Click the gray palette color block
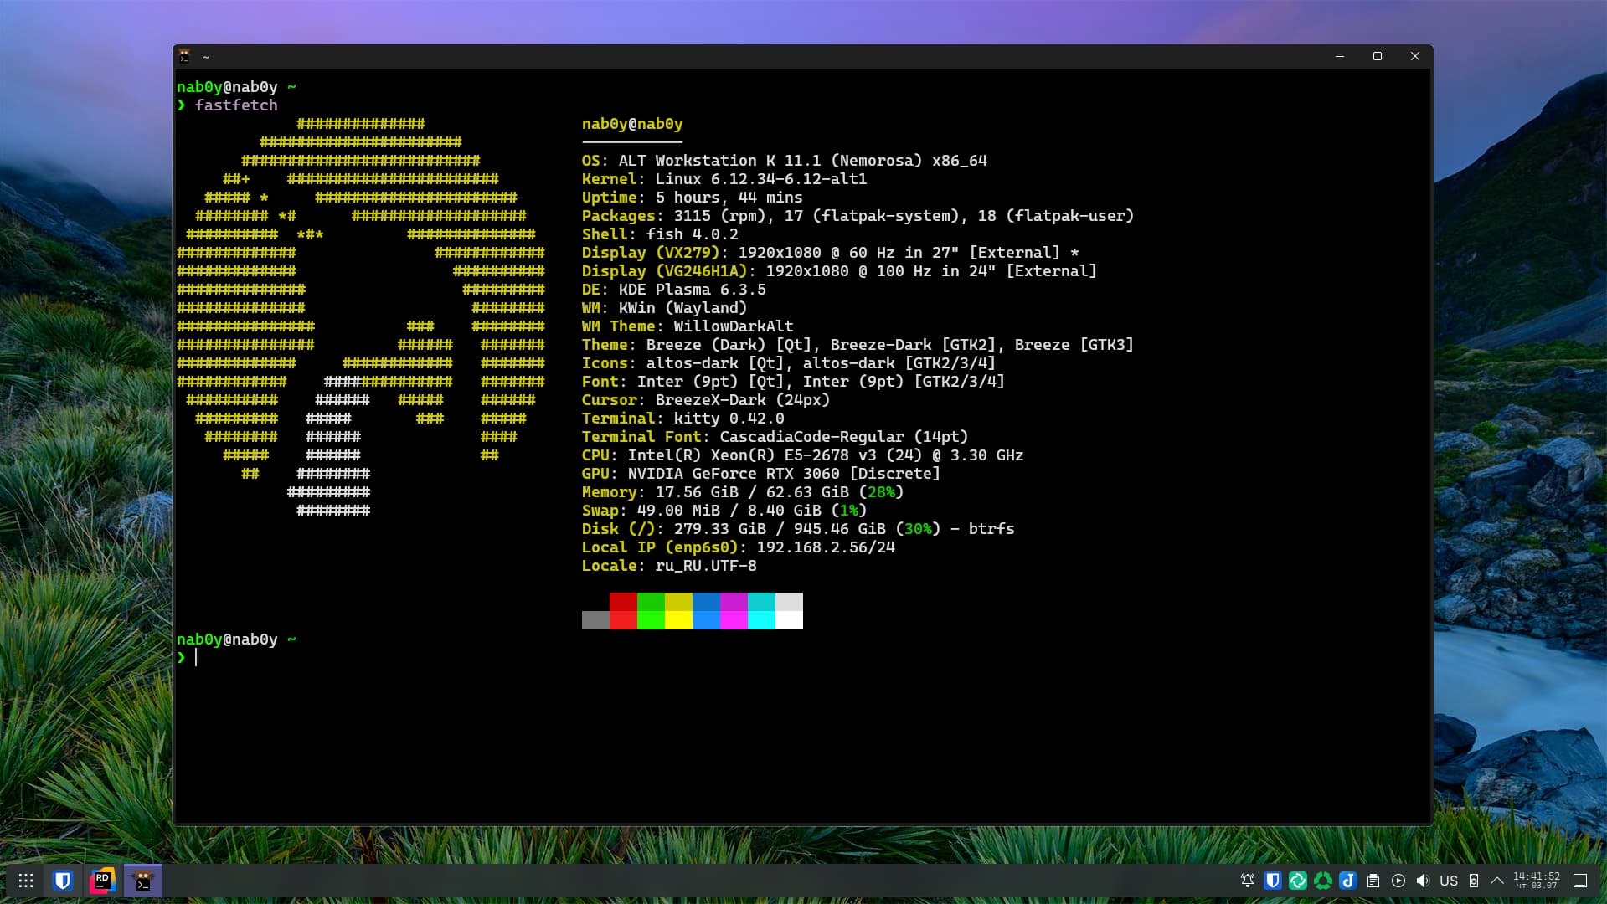Image resolution: width=1607 pixels, height=904 pixels. [x=595, y=620]
